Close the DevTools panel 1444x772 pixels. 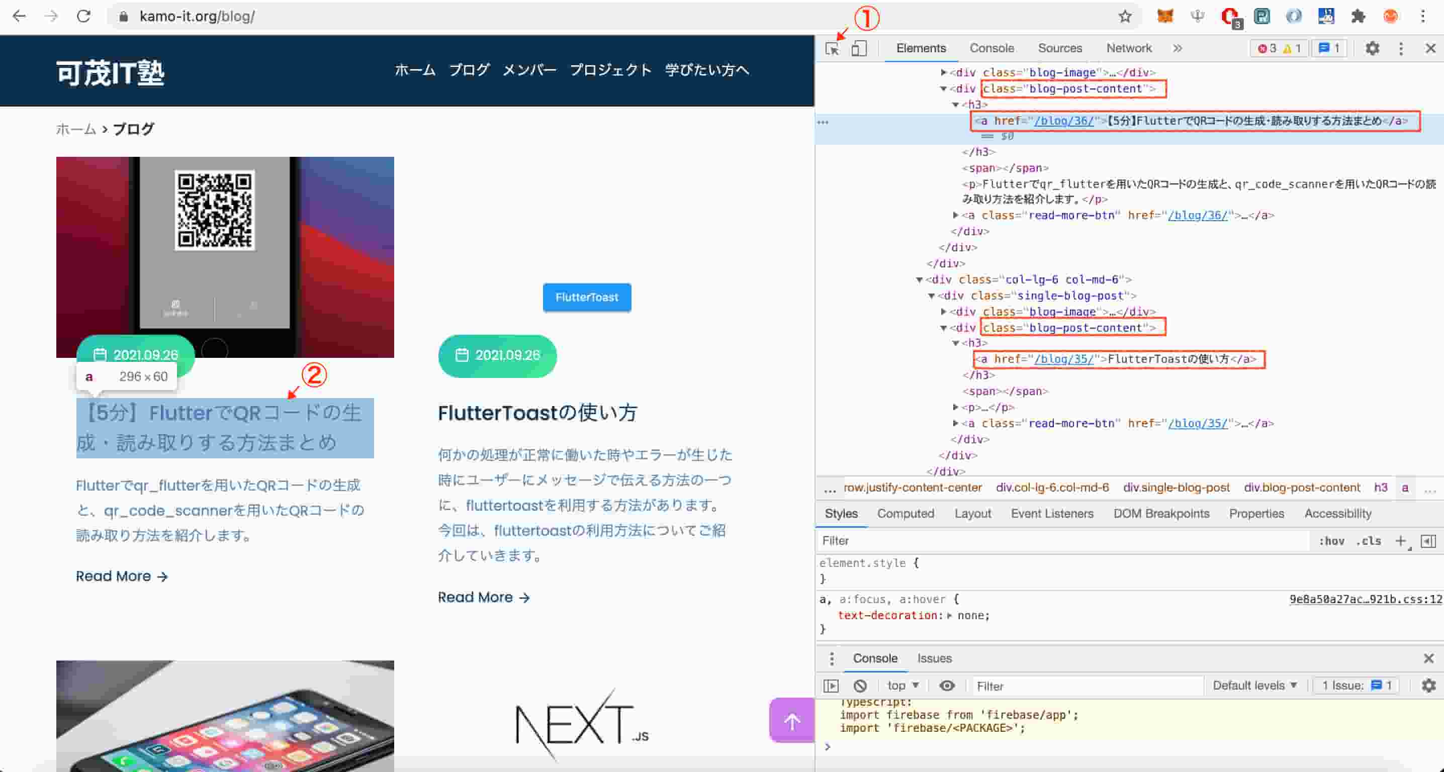1430,49
